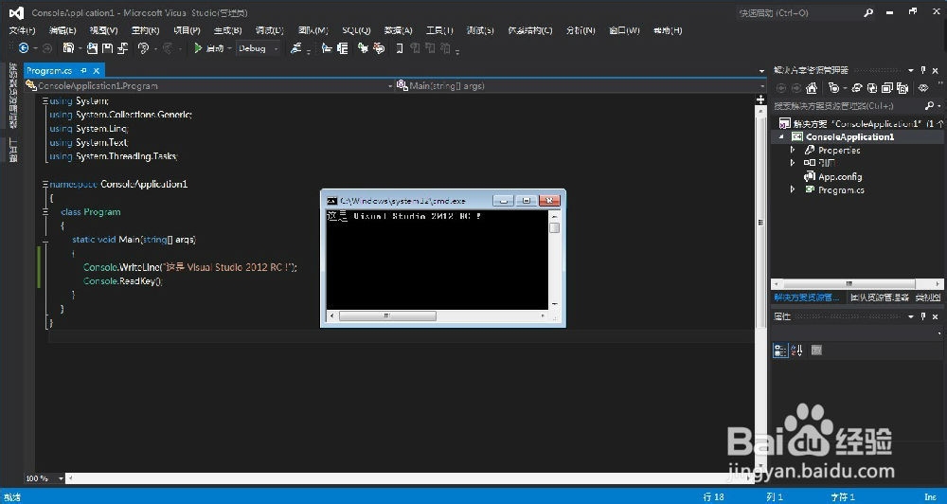The height and width of the screenshot is (504, 947).
Task: Open the File (F) menu
Action: (23, 30)
